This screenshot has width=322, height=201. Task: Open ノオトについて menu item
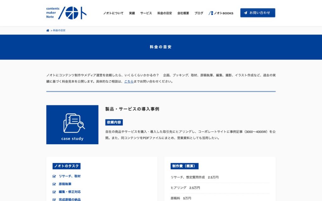tap(113, 13)
